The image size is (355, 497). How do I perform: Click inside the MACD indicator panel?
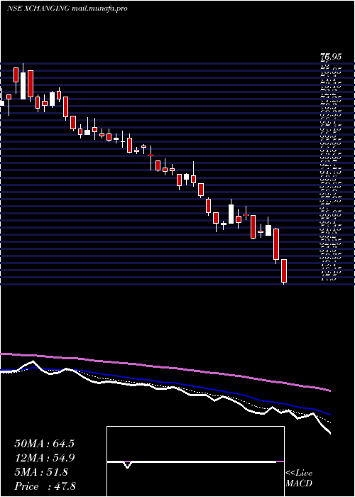click(x=195, y=461)
